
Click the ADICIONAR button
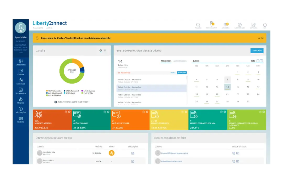click(x=257, y=50)
